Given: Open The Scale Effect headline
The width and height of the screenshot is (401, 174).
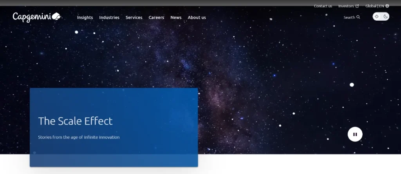Looking at the screenshot, I should 75,121.
